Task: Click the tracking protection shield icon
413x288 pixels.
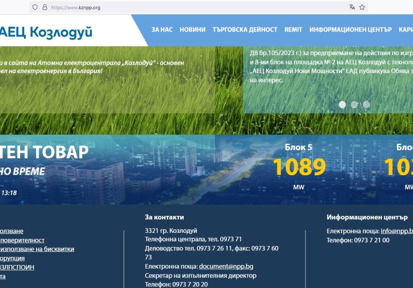Action: (x=35, y=8)
